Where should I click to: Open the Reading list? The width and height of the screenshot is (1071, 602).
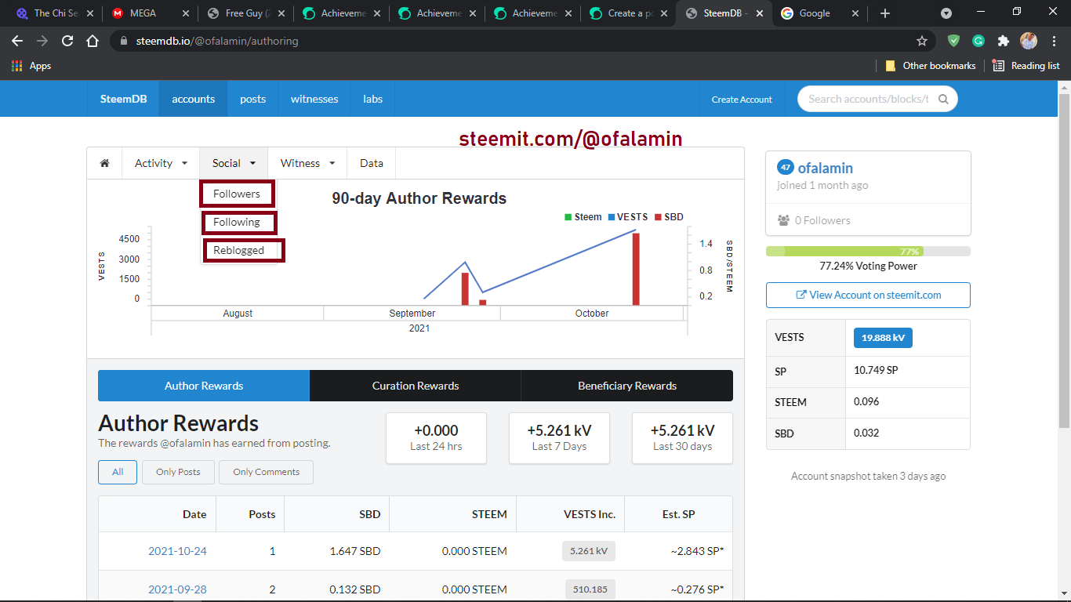click(1026, 66)
